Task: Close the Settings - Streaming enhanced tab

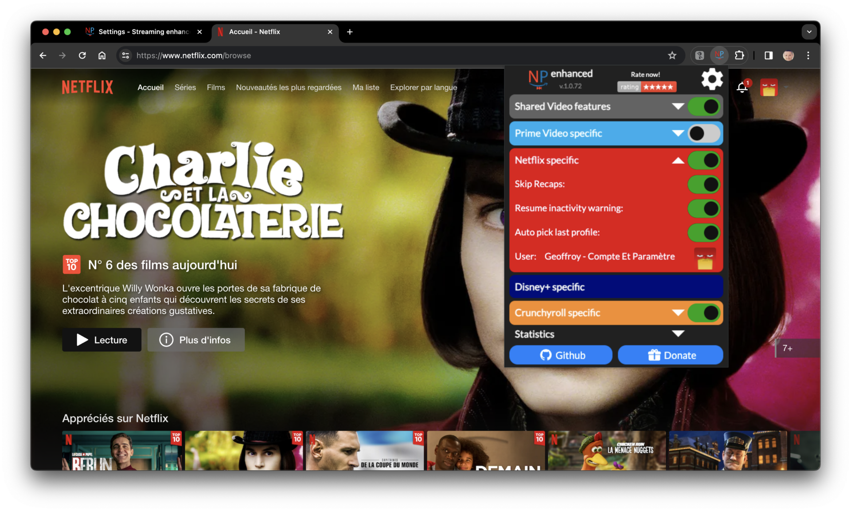Action: tap(199, 31)
